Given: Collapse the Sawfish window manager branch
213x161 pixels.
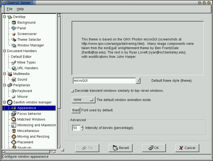Looking at the screenshot, I should coord(4,102).
